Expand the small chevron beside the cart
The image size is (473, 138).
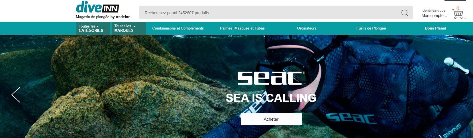[x=465, y=18]
